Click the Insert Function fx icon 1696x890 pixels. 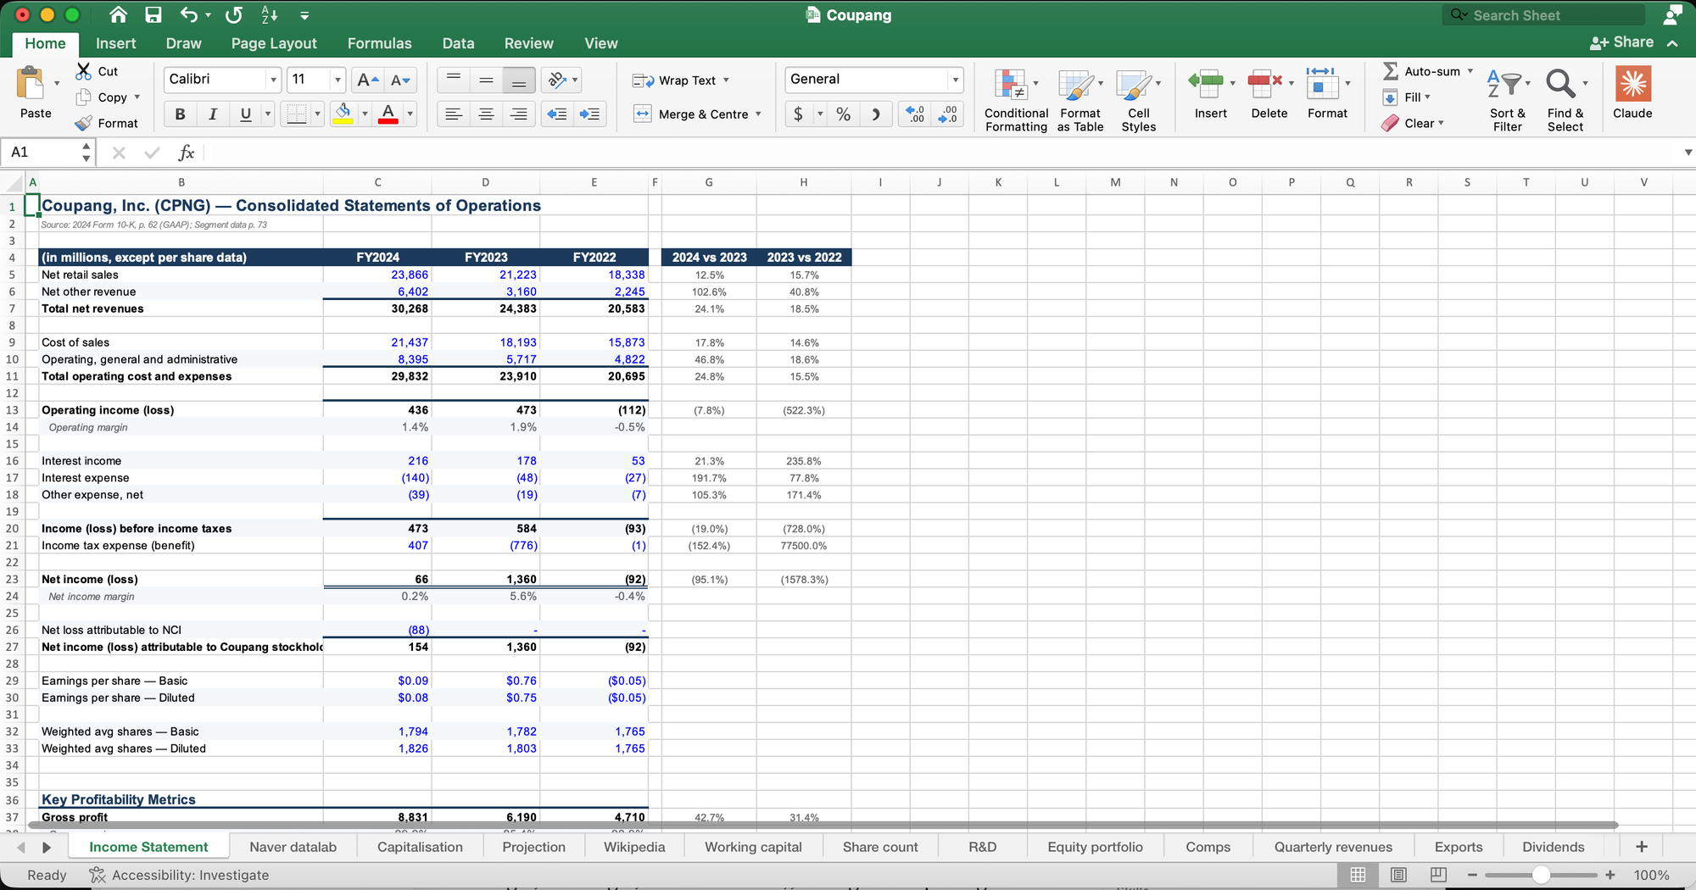pos(187,153)
